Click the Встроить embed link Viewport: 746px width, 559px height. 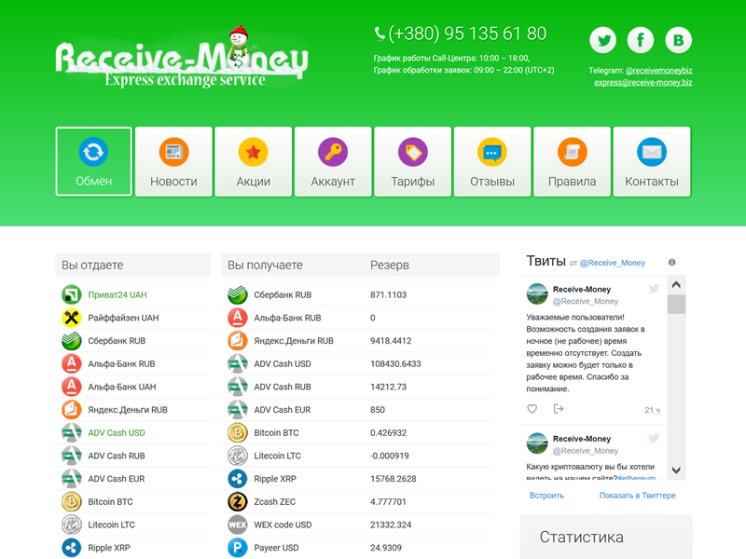[546, 496]
